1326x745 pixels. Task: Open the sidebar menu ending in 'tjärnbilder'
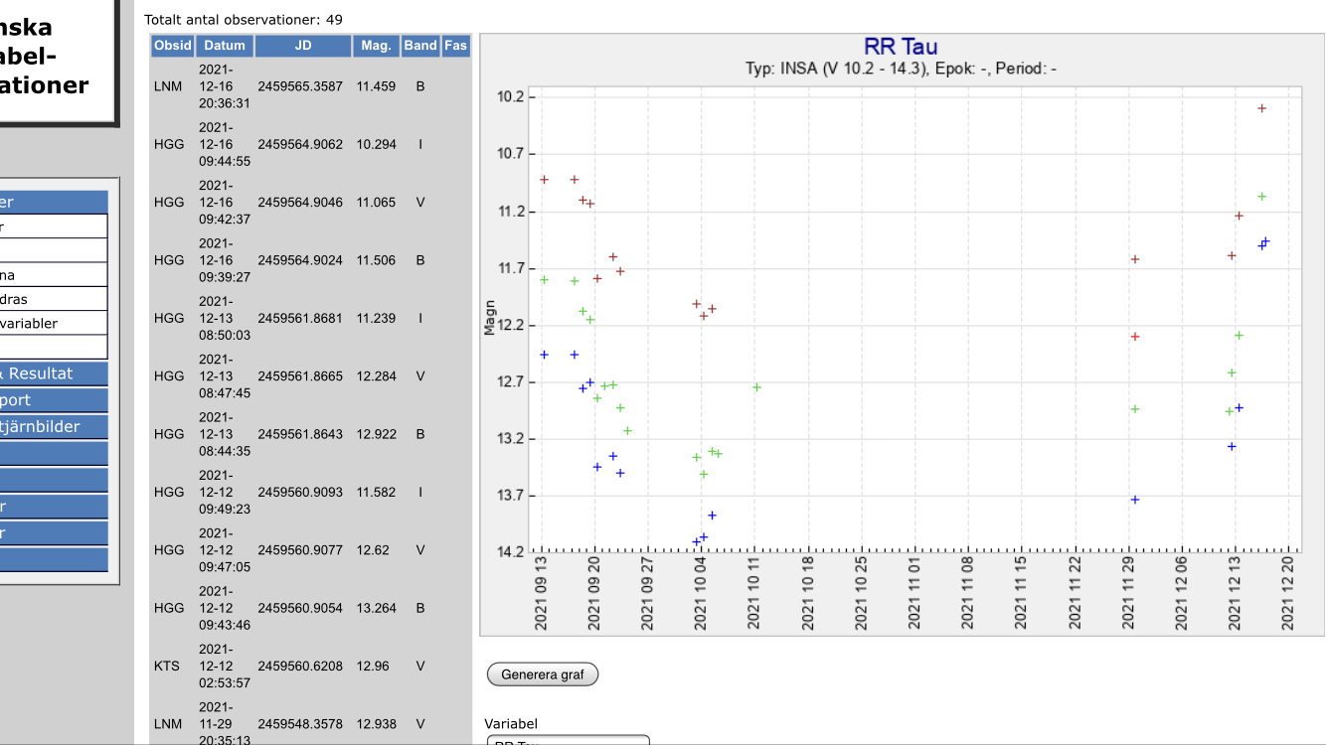(x=54, y=426)
